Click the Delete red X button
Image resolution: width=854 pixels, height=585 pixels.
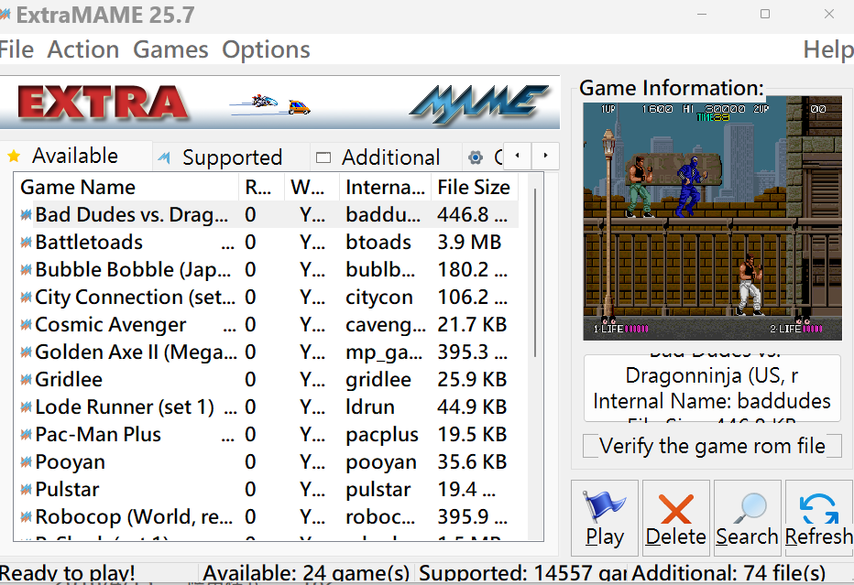pyautogui.click(x=676, y=518)
